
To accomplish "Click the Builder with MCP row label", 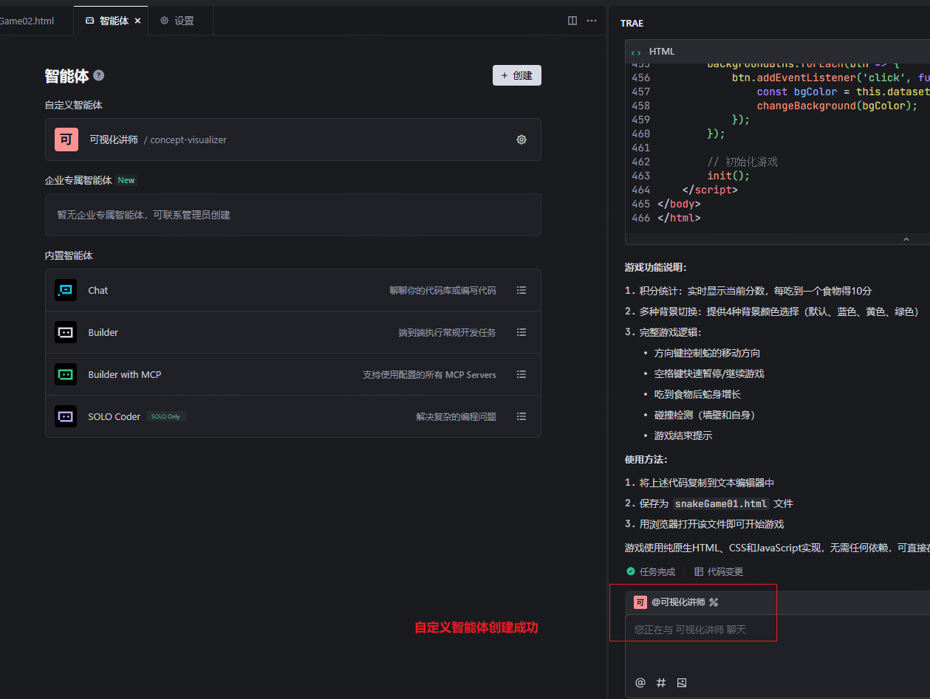I will point(125,374).
